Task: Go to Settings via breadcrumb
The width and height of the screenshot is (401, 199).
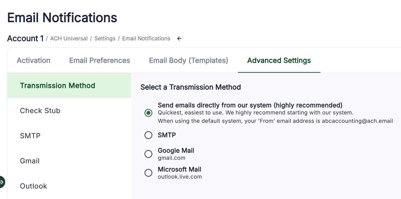Action: [x=105, y=38]
